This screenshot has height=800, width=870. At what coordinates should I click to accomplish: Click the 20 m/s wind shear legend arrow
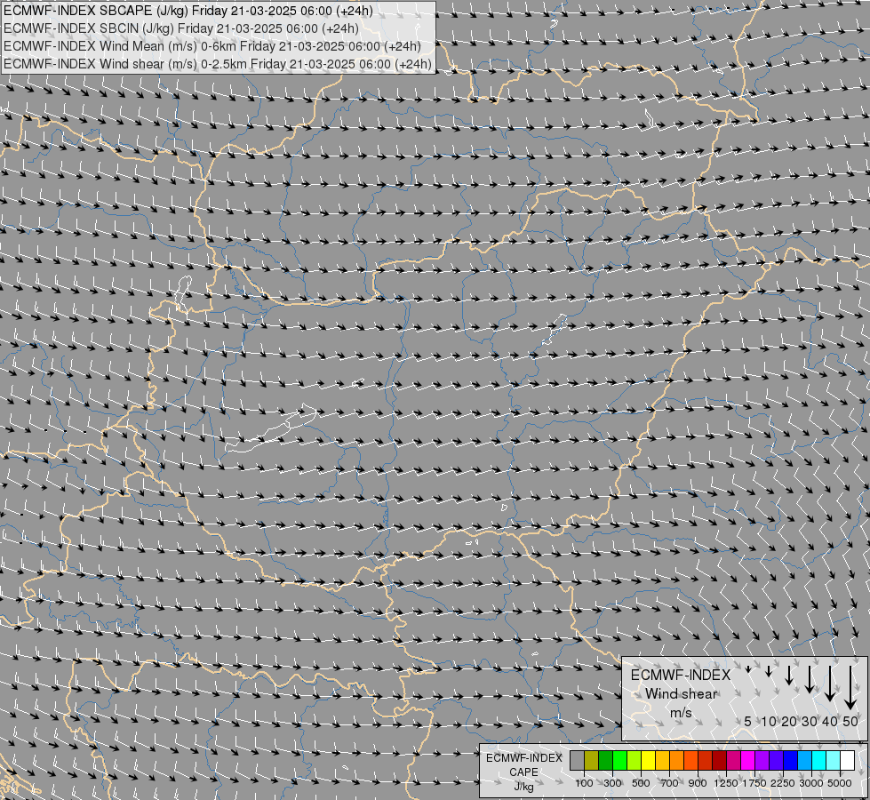coord(789,675)
